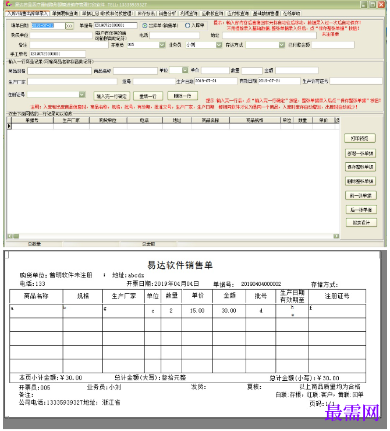Click the 填单日期 date field
The height and width of the screenshot is (431, 390).
click(x=48, y=26)
